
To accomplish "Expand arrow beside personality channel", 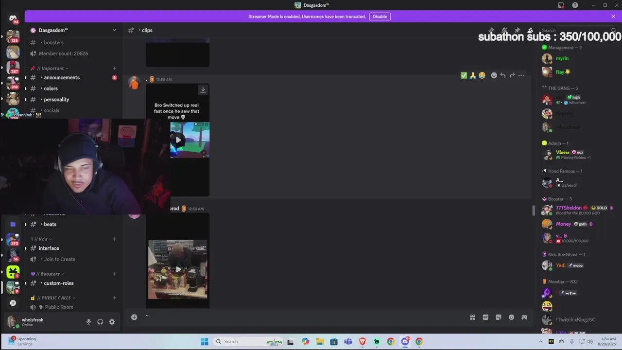I will tap(26, 100).
